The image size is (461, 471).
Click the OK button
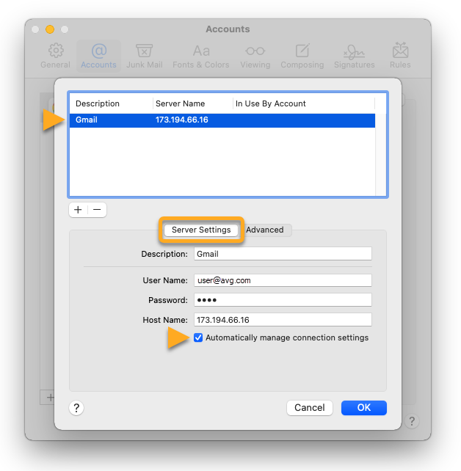click(x=363, y=407)
